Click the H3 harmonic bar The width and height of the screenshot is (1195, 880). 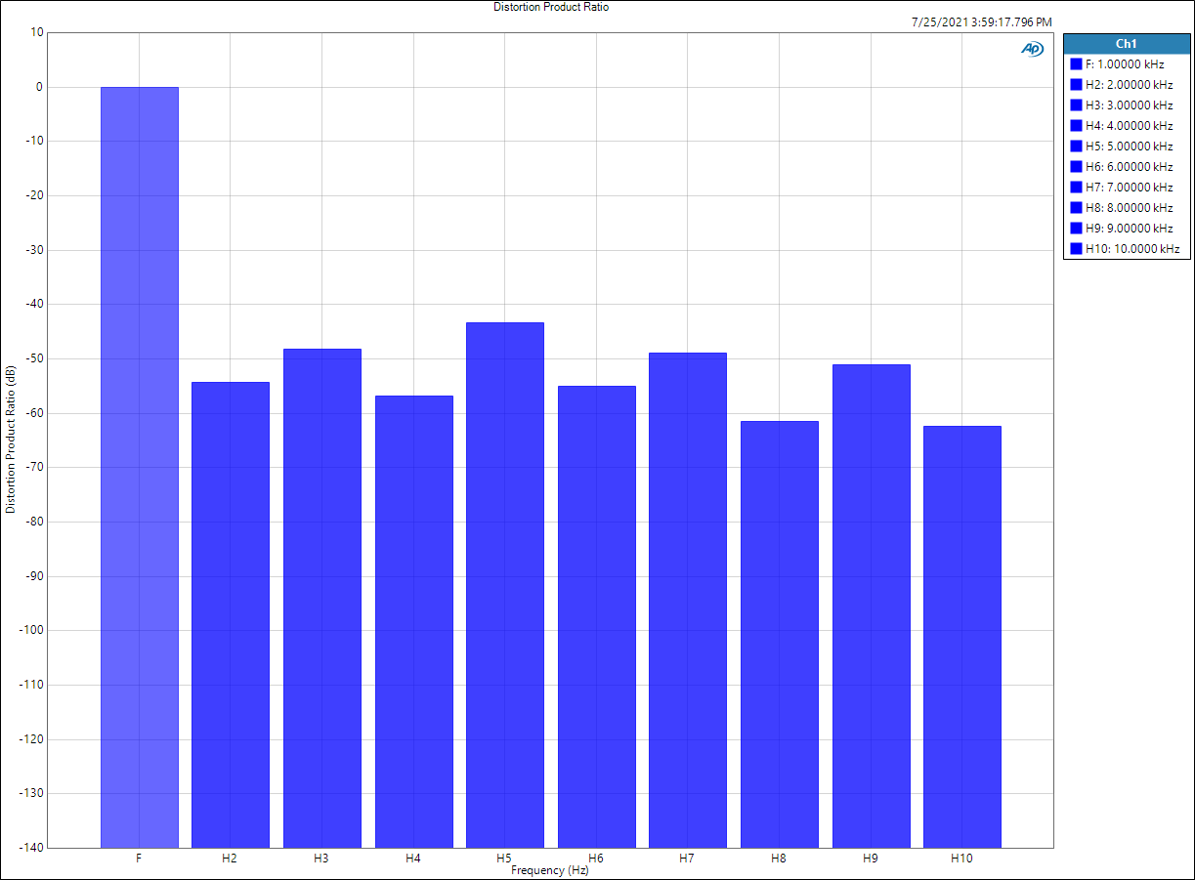(x=322, y=598)
